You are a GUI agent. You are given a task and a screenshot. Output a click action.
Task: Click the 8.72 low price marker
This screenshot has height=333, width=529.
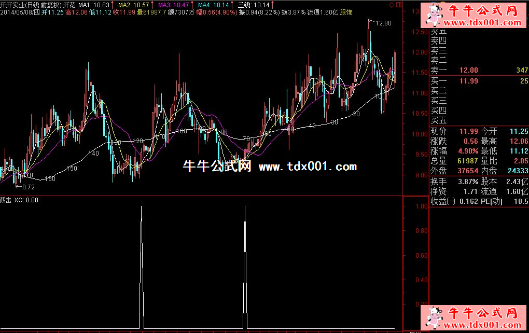[28, 186]
